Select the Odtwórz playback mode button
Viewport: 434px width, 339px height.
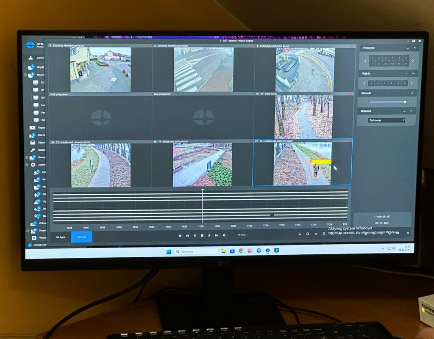(x=81, y=237)
